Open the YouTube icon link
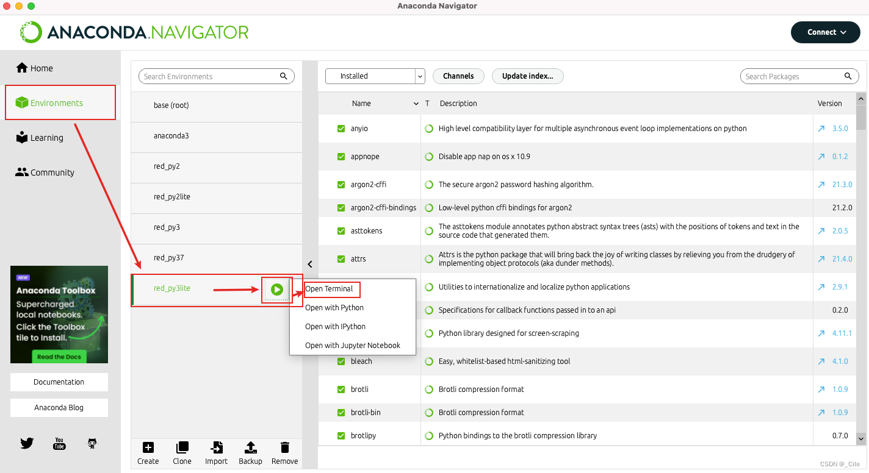Viewport: 869px width, 473px height. point(59,443)
